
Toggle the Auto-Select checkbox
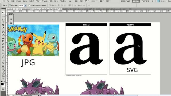[10, 5]
